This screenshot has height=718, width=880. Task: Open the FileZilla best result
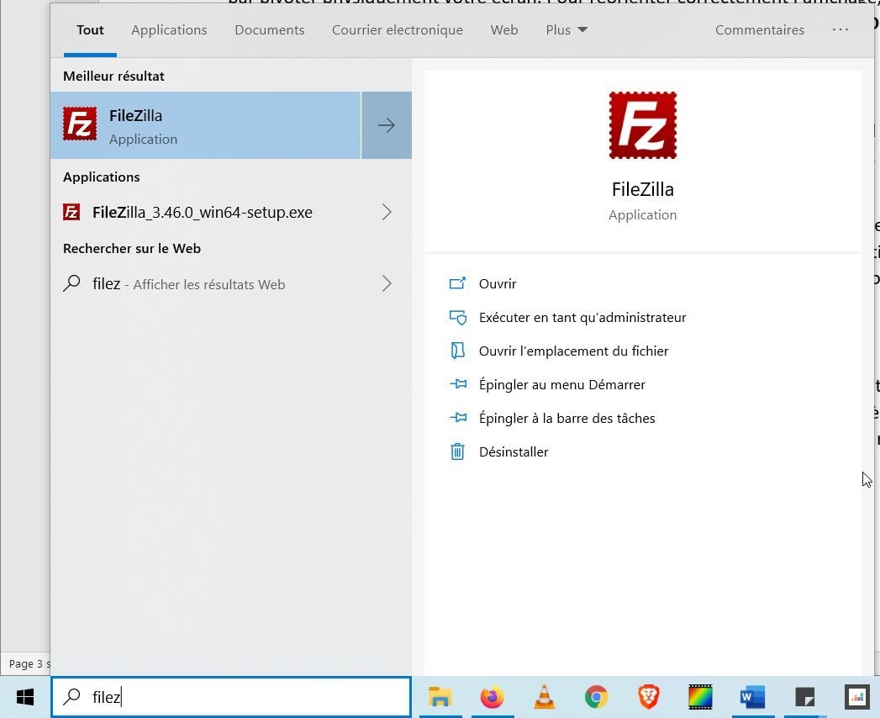tap(205, 125)
